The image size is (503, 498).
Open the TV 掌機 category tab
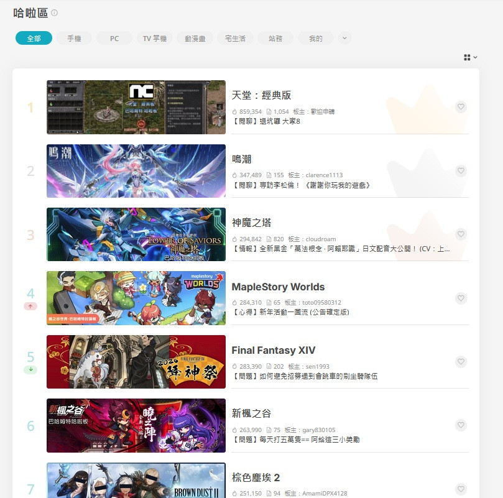[155, 38]
